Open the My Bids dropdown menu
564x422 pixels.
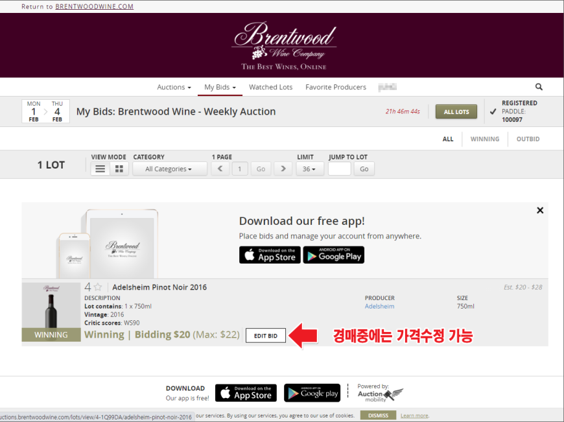[220, 87]
